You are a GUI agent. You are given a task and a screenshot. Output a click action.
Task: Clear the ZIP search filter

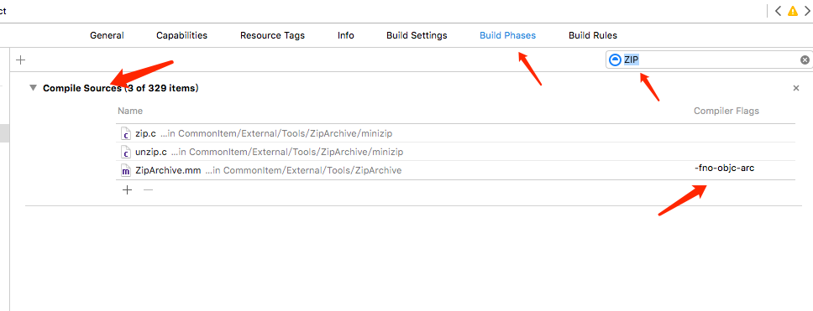805,60
